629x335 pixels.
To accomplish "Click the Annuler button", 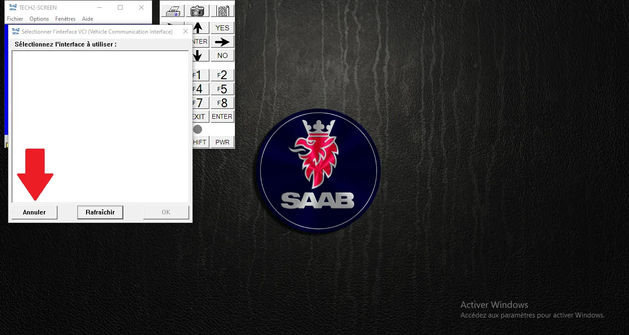I will click(x=35, y=212).
